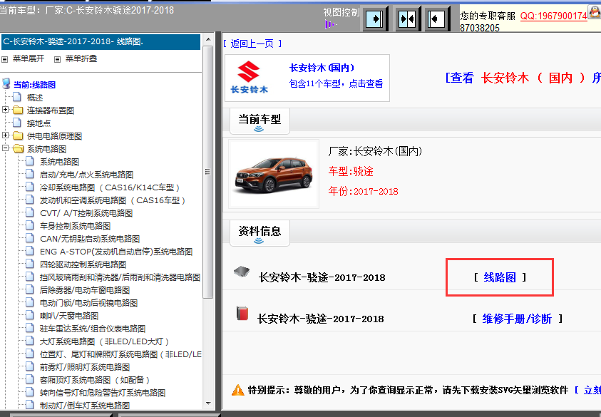Click the C-长安铃木-骁途-2017-2018- 线路图 header
601x417 pixels.
coord(101,42)
